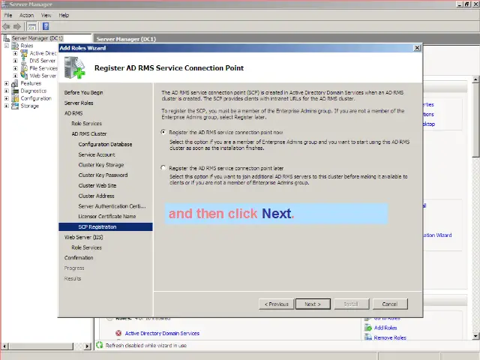Expand the File Services tree node
Viewport: 480px width, 360px height.
tap(15, 68)
